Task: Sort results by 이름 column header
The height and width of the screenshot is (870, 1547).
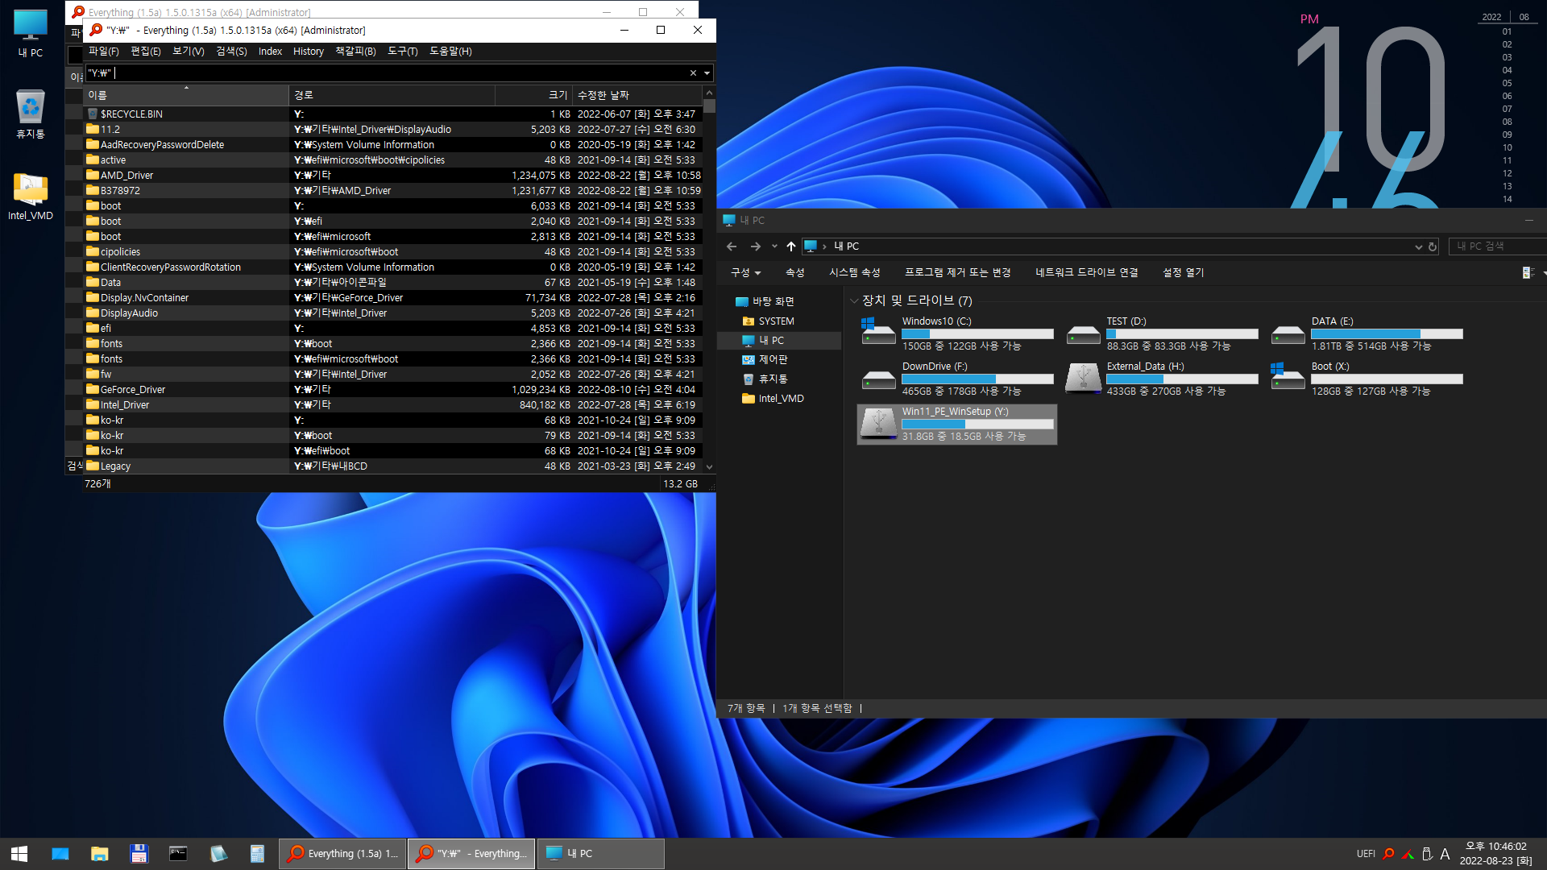Action: click(186, 95)
